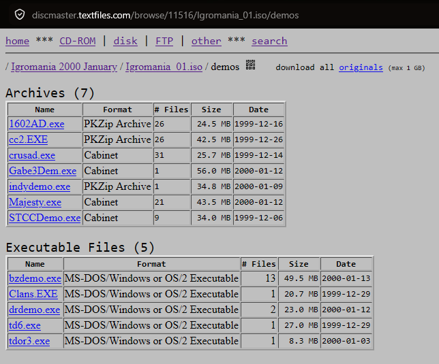The image size is (439, 364).
Task: Open the FTP section link
Action: coord(164,41)
